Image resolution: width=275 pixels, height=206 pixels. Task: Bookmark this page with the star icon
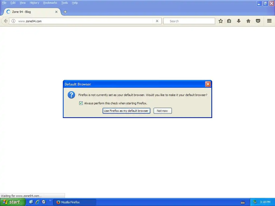221,21
